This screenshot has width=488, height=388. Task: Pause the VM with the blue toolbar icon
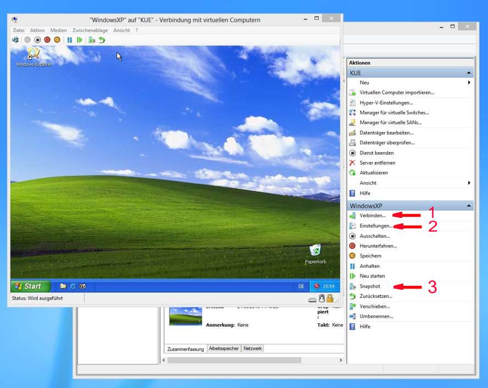(70, 40)
